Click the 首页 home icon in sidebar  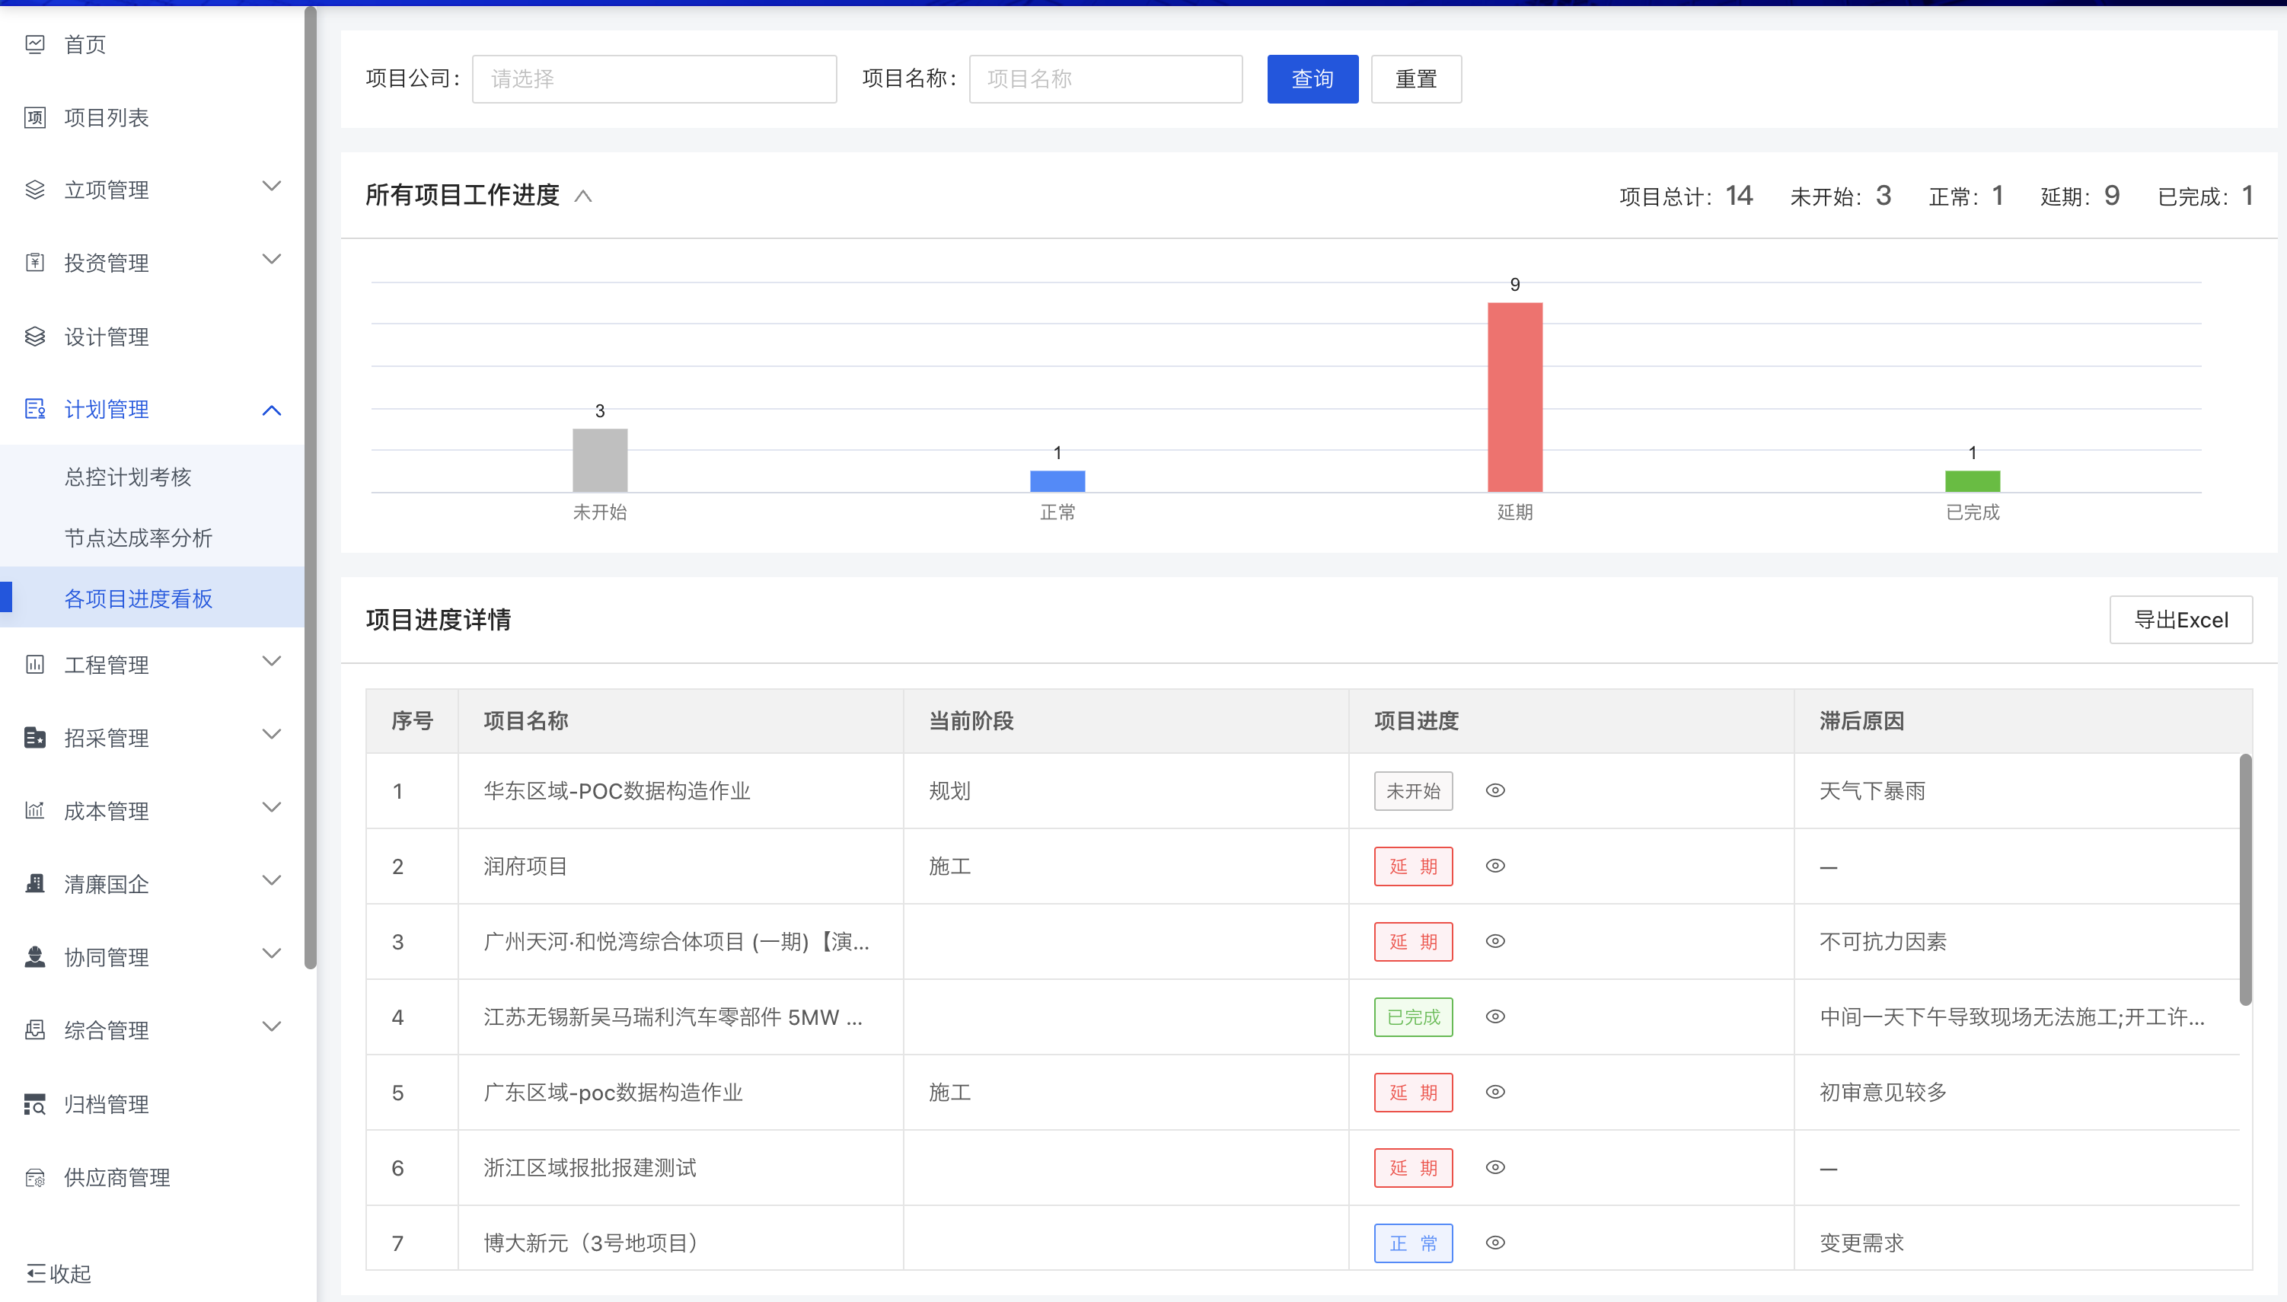[x=35, y=44]
